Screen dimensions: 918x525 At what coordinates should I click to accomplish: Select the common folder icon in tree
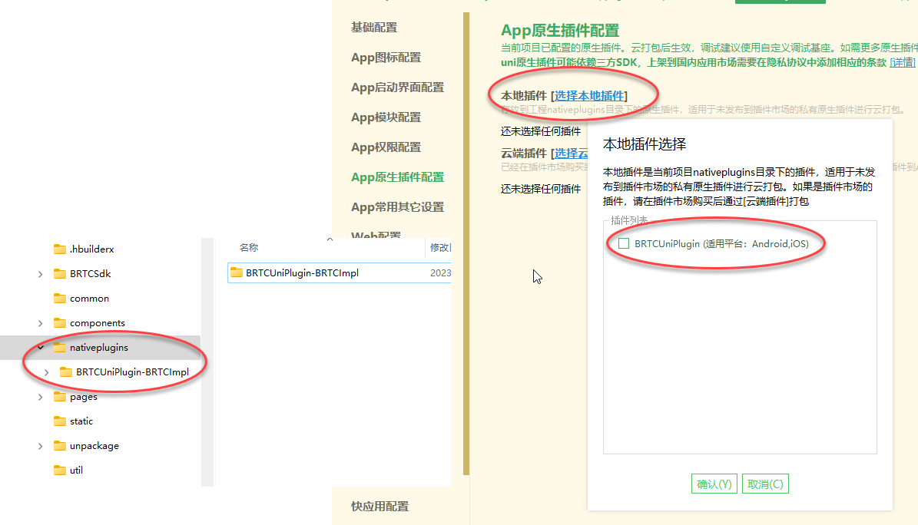pyautogui.click(x=60, y=298)
